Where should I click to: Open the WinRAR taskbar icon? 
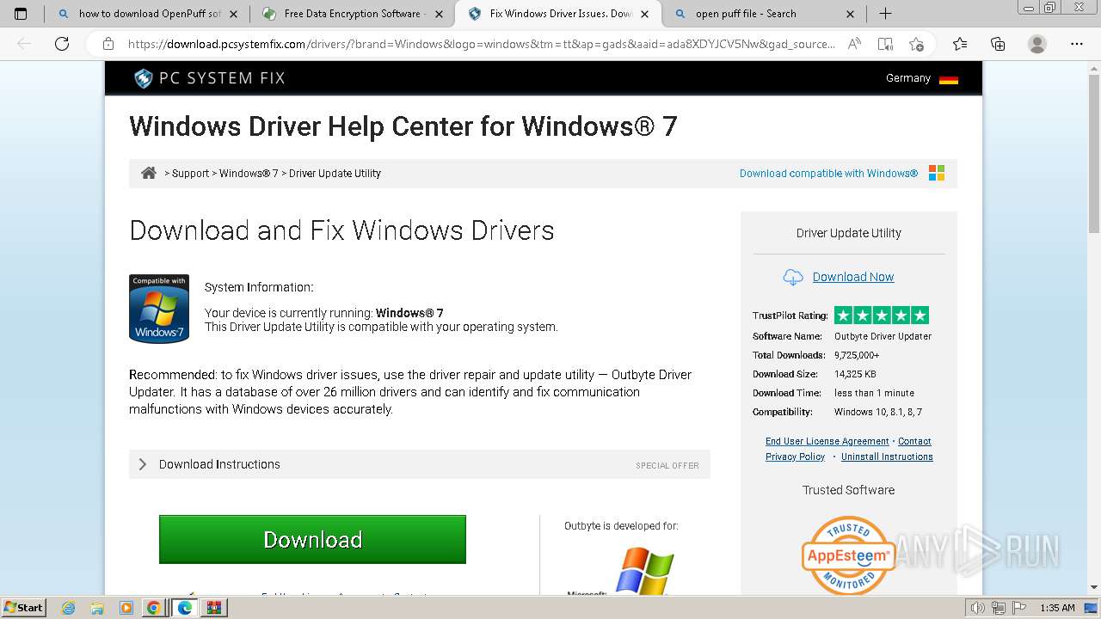coord(213,608)
